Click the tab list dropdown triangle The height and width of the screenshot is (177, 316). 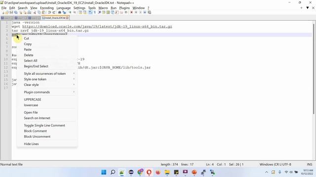click(308, 8)
